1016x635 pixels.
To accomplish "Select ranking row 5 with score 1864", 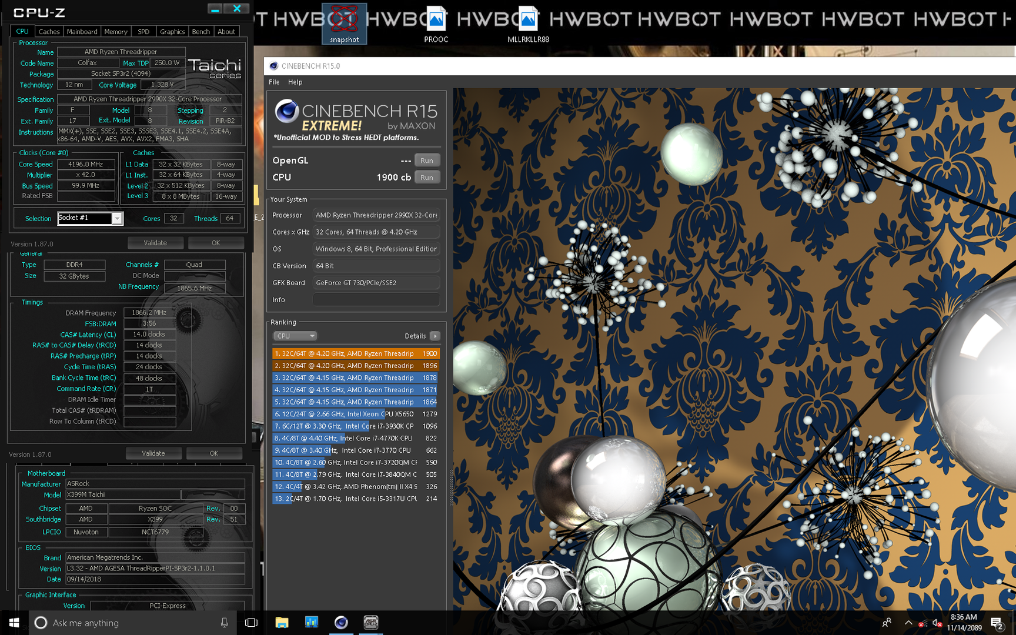I will click(356, 402).
